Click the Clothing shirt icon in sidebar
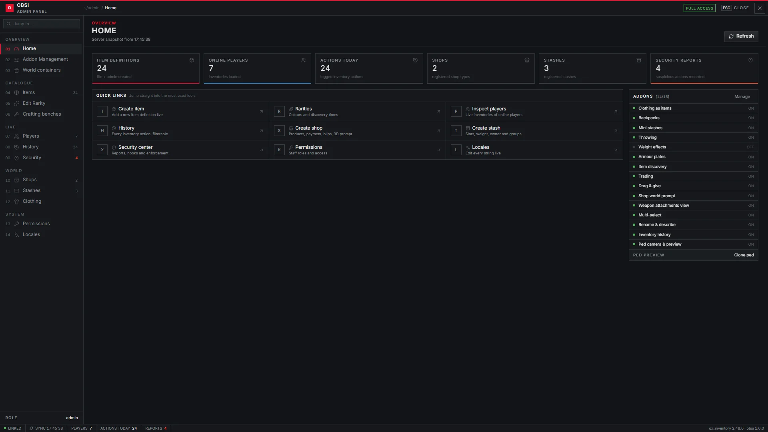768x432 pixels. pyautogui.click(x=16, y=202)
